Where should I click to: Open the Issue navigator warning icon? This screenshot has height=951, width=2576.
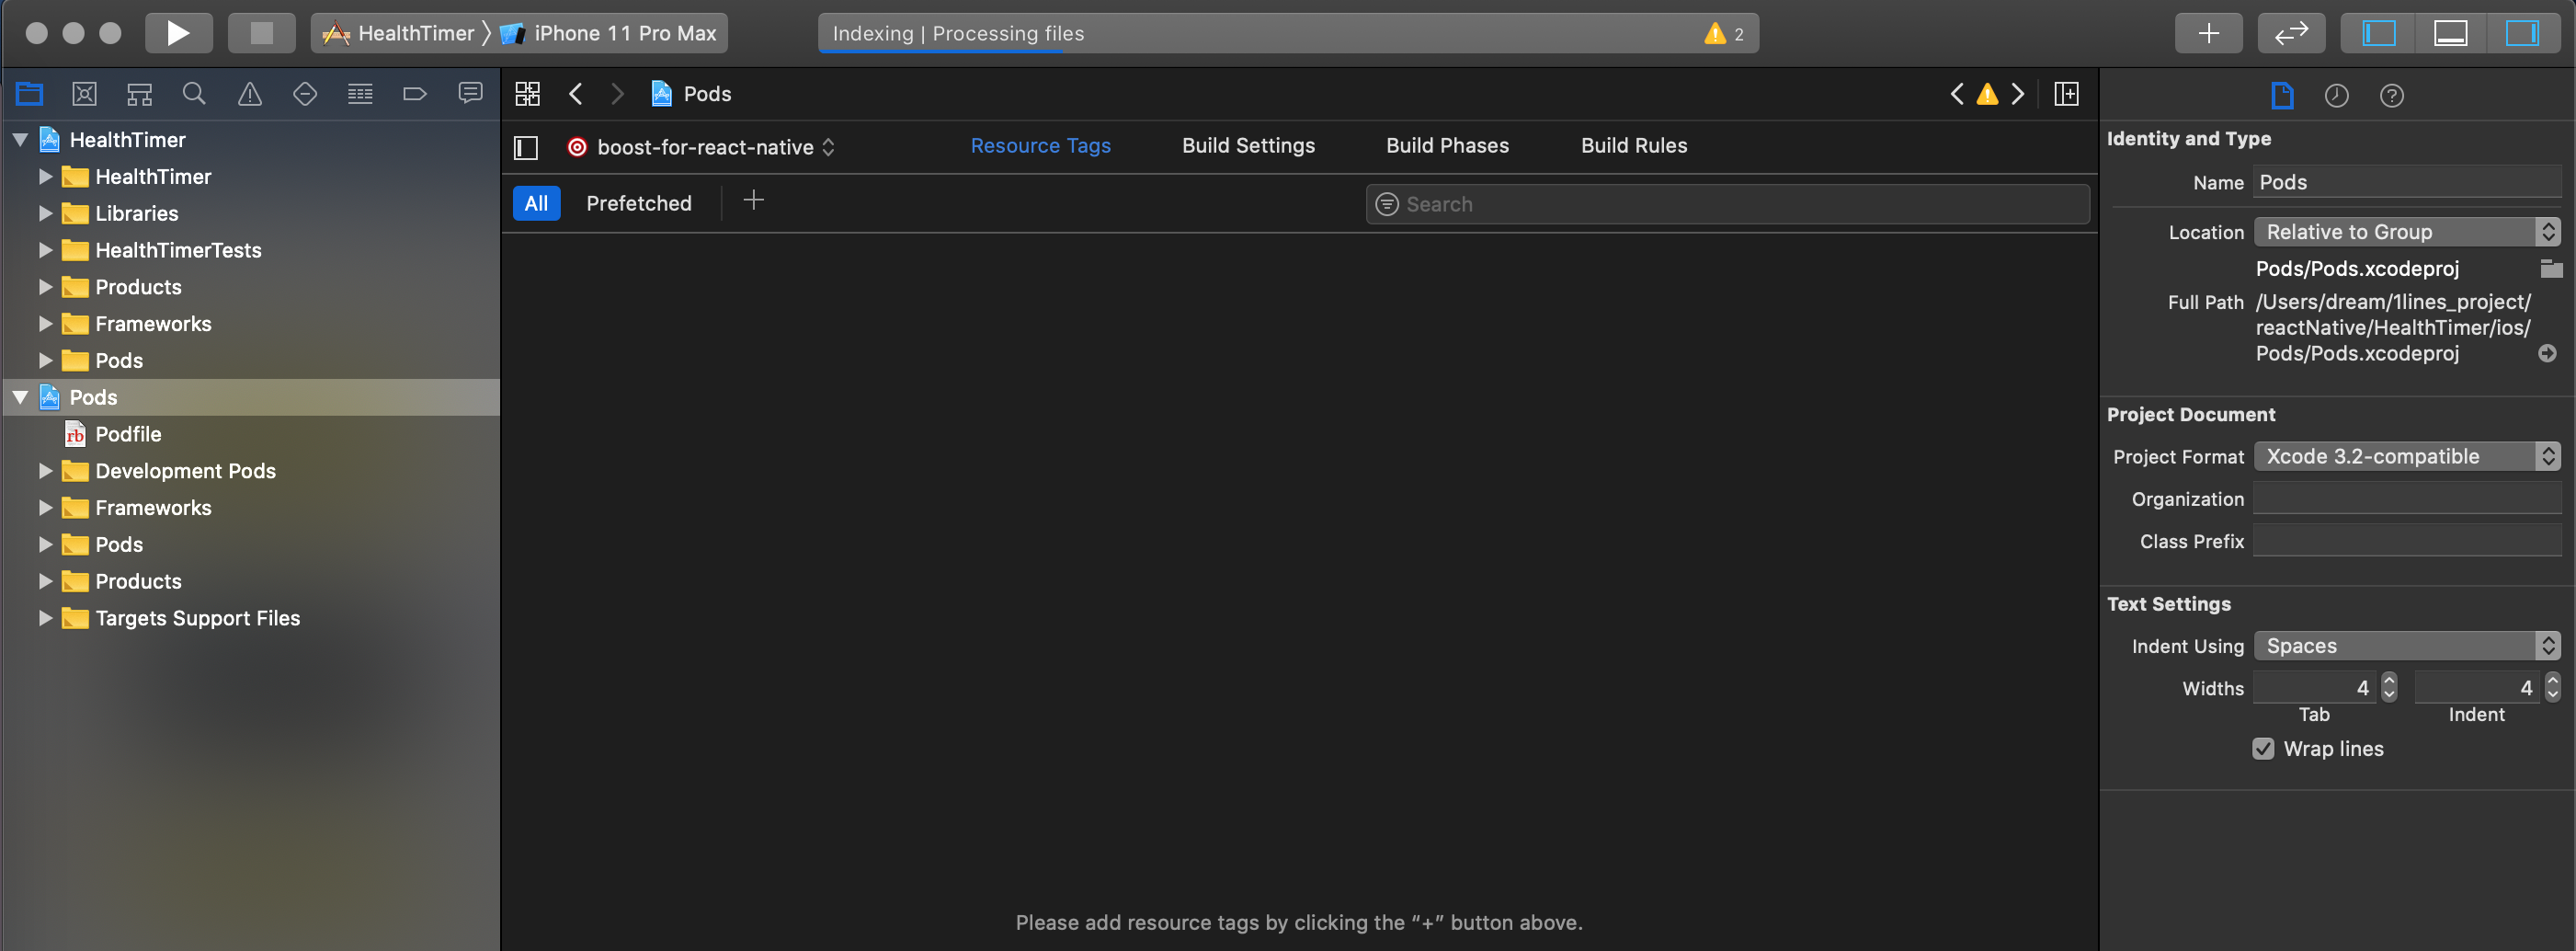(250, 94)
